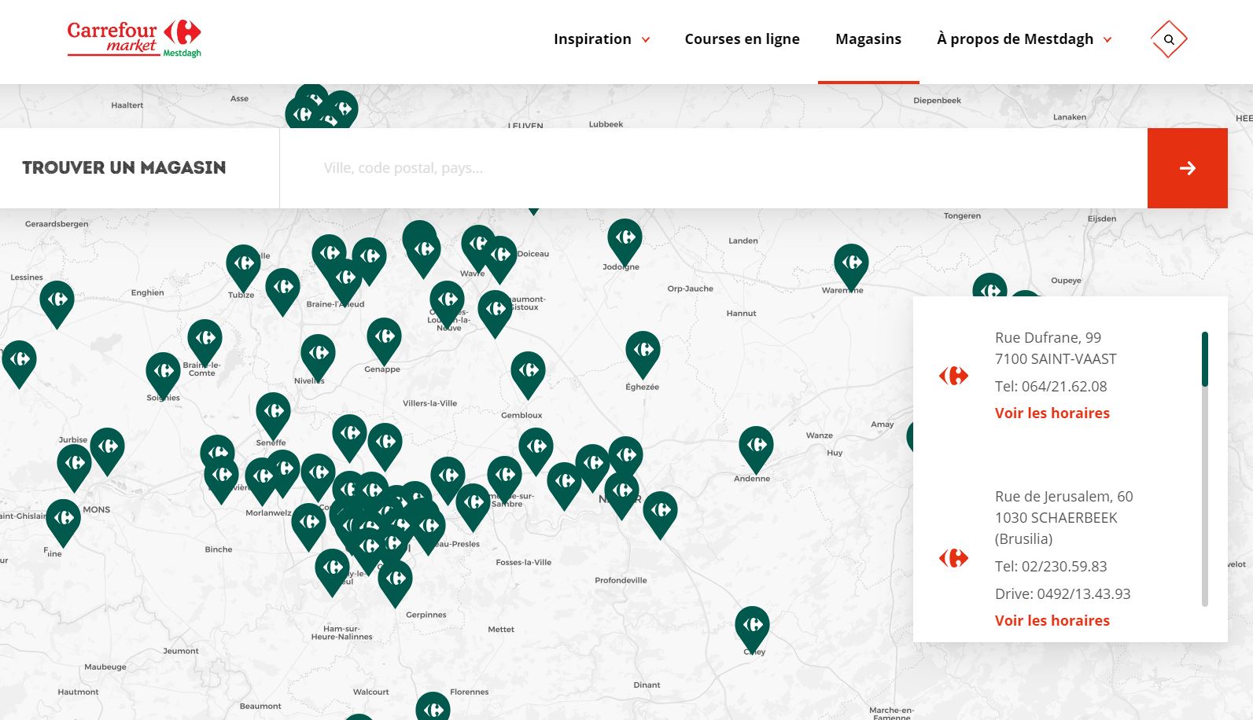Click the Carrefour icon beside Rue Dufrane address
This screenshot has width=1253, height=720.
click(x=953, y=376)
